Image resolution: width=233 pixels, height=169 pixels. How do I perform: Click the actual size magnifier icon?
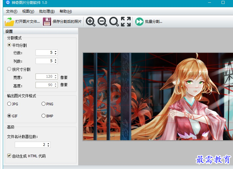(114, 22)
